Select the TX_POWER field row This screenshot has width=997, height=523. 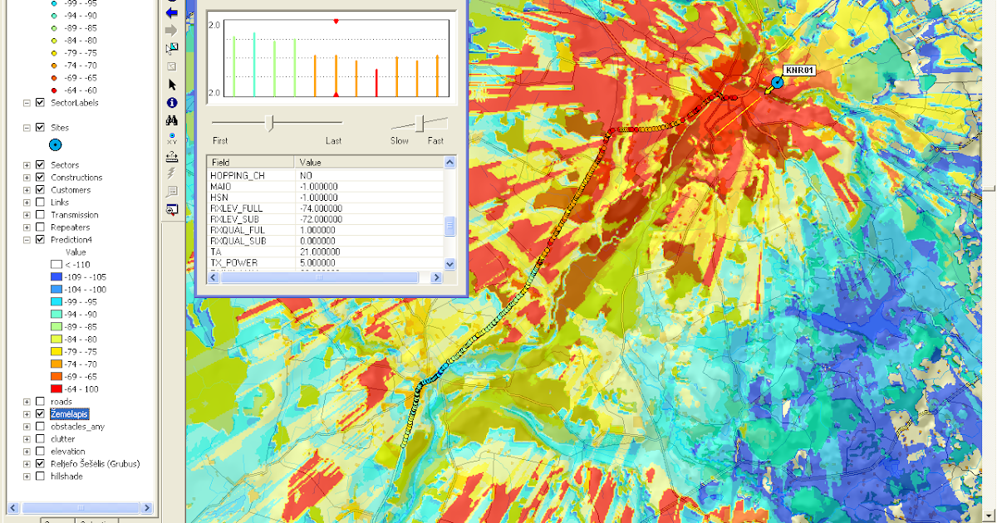click(326, 262)
